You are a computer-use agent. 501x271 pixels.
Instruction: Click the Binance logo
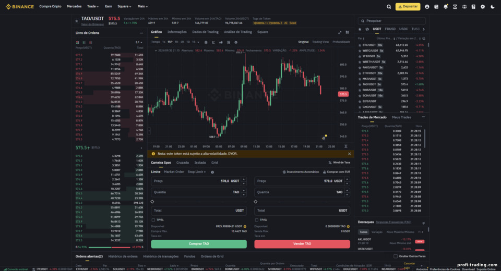point(19,7)
